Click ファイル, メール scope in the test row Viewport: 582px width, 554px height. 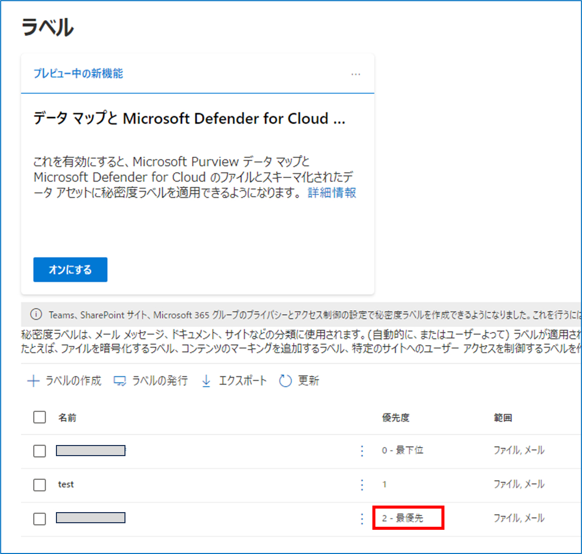[x=519, y=484]
